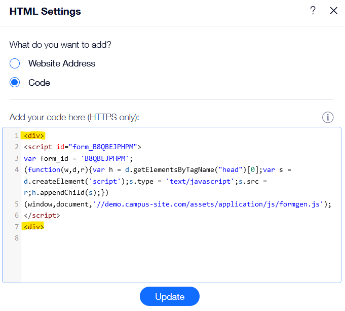The height and width of the screenshot is (311, 345).
Task: Click the 'Website Address' label text
Action: pyautogui.click(x=62, y=63)
